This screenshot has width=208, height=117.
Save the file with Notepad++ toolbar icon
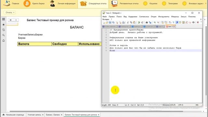(110, 22)
